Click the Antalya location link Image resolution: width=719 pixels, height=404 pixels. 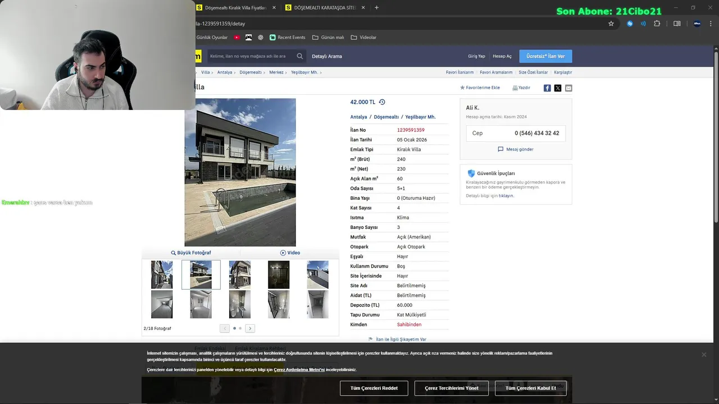tap(358, 117)
